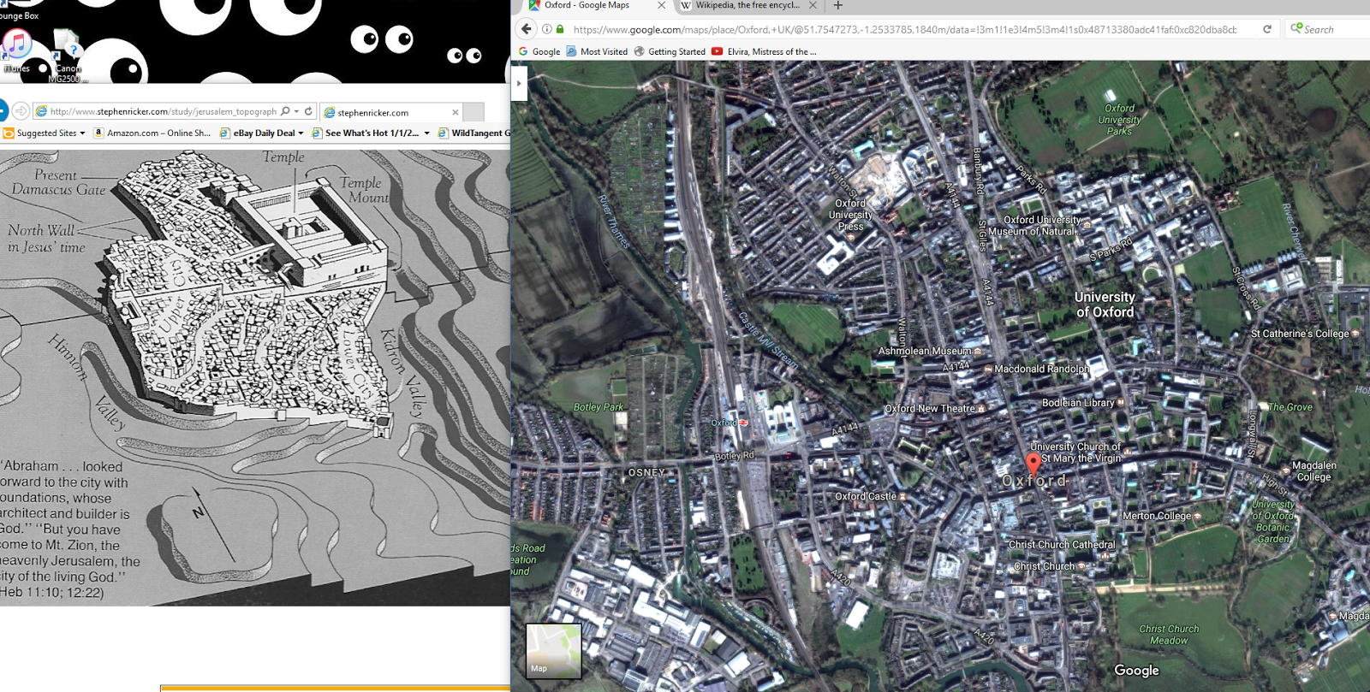Open the Canon MG2500 desktop shortcut
The image size is (1370, 692).
click(x=67, y=55)
